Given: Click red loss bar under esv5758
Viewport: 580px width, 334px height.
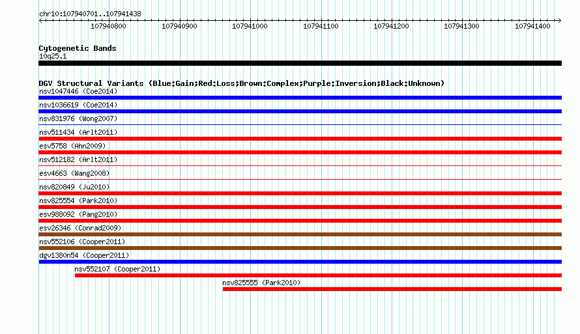Looking at the screenshot, I should click(x=300, y=152).
